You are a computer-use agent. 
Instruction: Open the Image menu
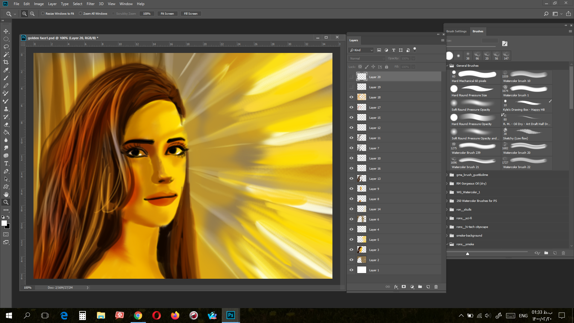pyautogui.click(x=39, y=4)
